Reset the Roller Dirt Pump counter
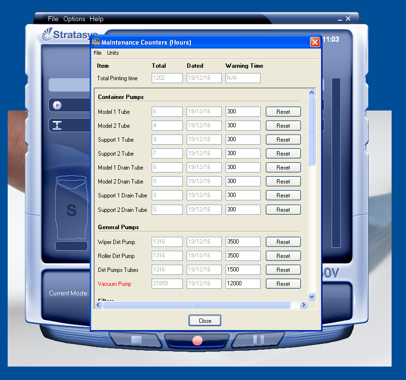The width and height of the screenshot is (406, 380). pyautogui.click(x=283, y=256)
